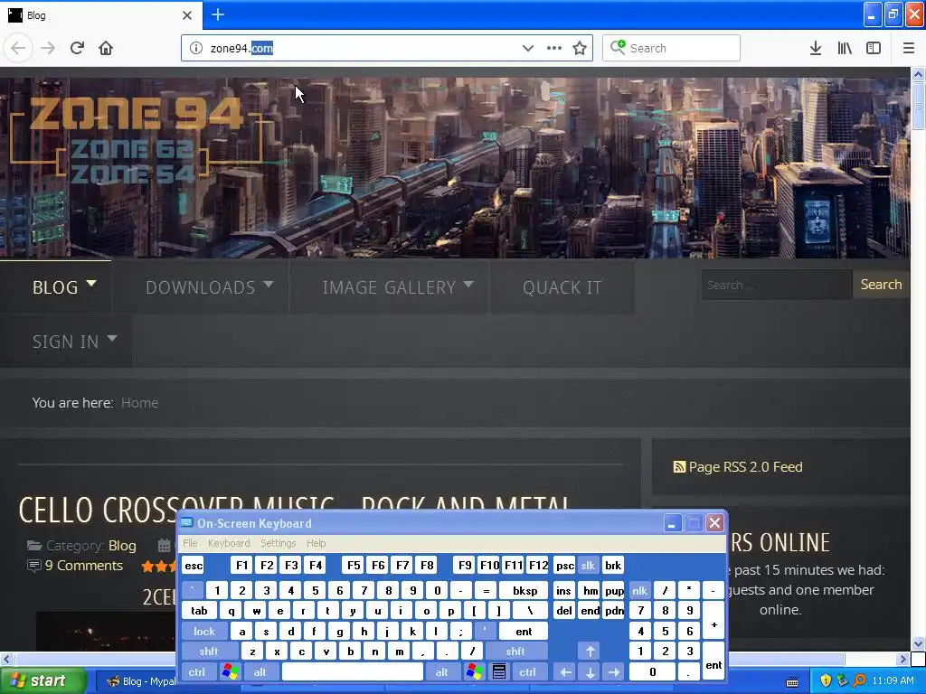Click the esc key on on-screen keyboard

[x=194, y=566]
